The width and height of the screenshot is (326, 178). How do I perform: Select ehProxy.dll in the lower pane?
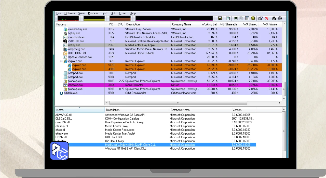(62, 126)
